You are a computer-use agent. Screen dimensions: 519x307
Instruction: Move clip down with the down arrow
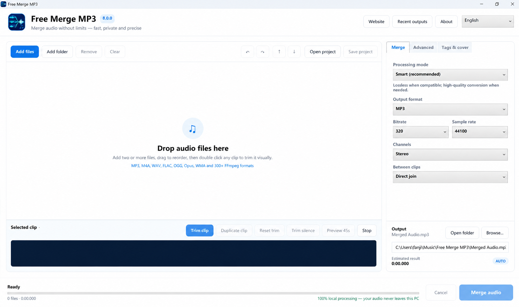pos(294,52)
